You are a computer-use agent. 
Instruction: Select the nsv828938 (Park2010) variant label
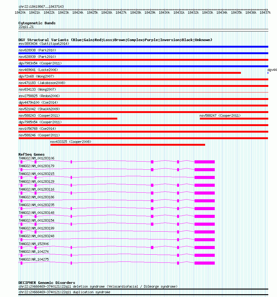[37, 50]
